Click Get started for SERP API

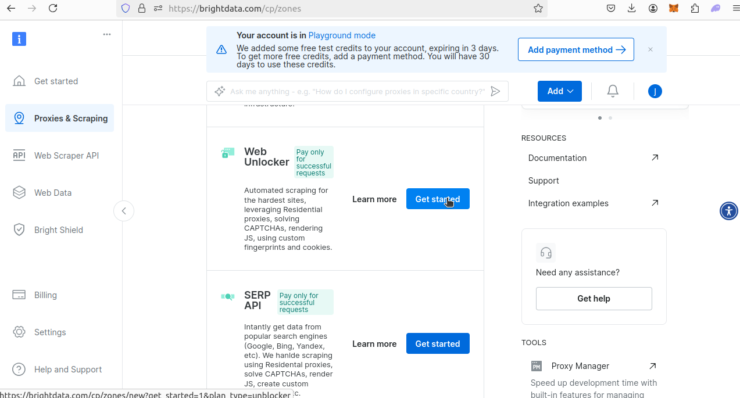pos(438,343)
